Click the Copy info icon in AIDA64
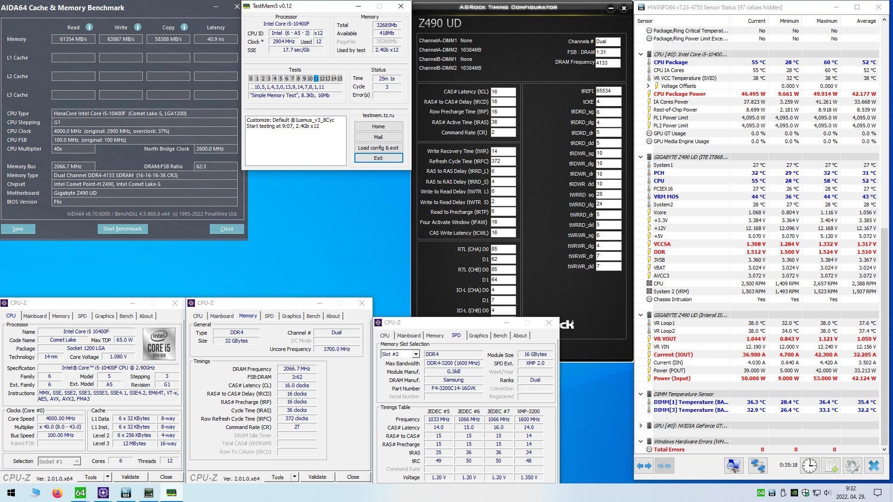Screen dimensions: 893x502 point(184,27)
